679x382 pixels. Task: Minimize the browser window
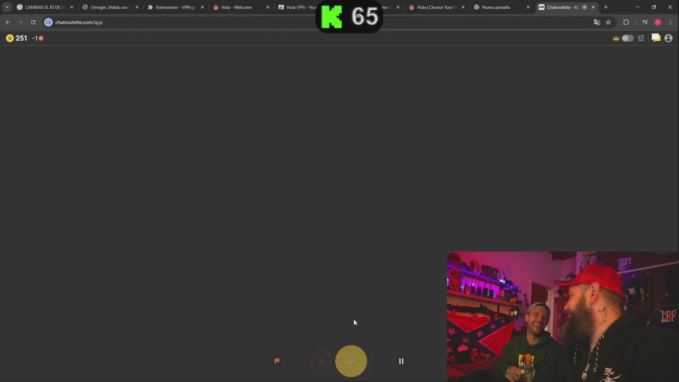pyautogui.click(x=638, y=7)
